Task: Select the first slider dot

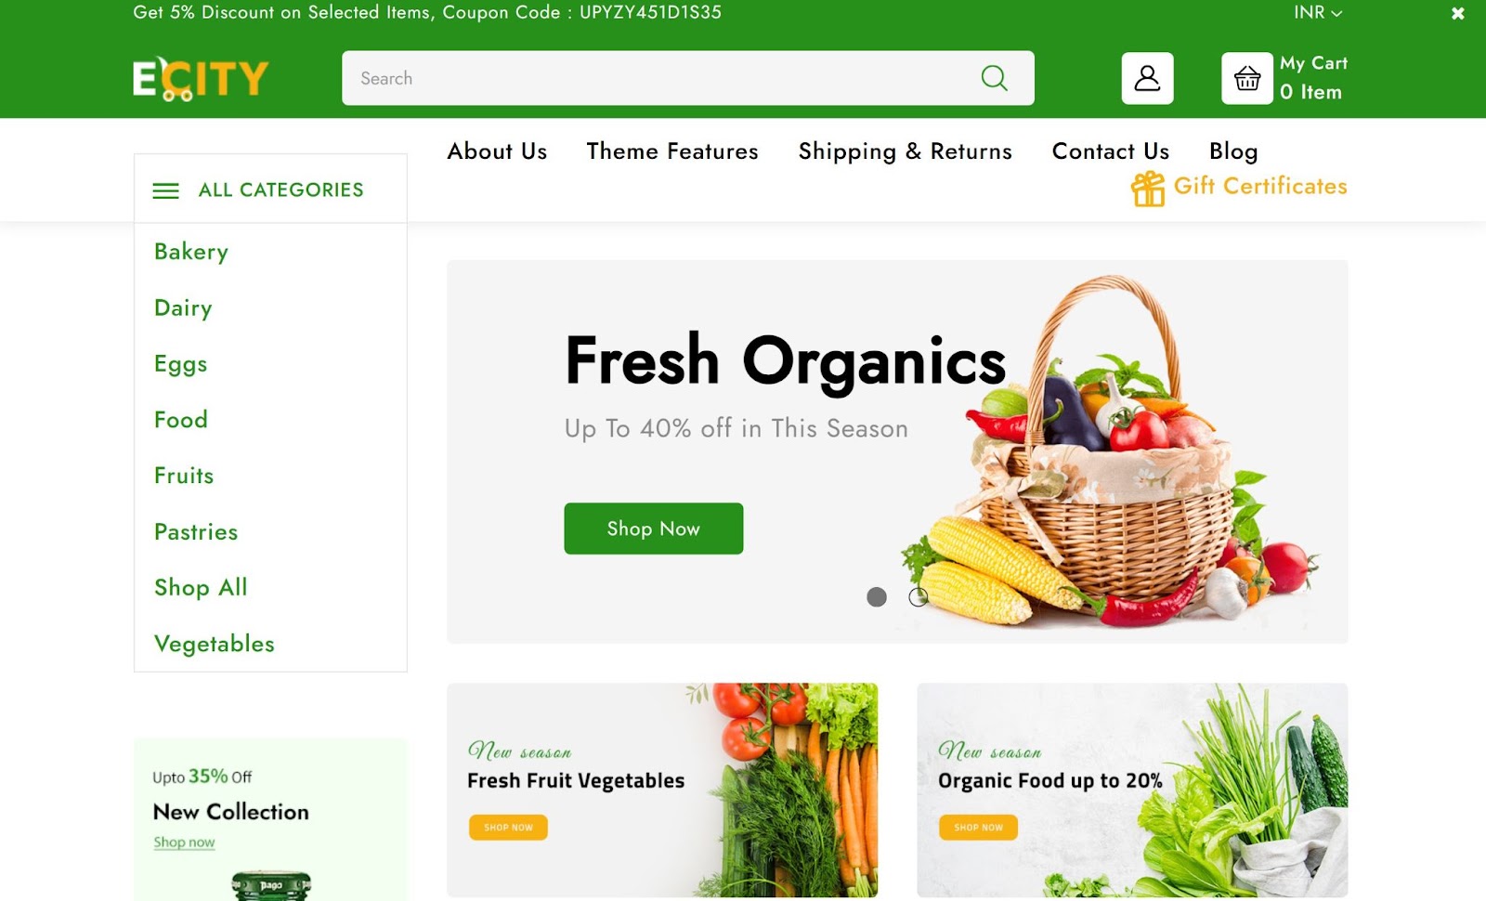Action: 876,597
